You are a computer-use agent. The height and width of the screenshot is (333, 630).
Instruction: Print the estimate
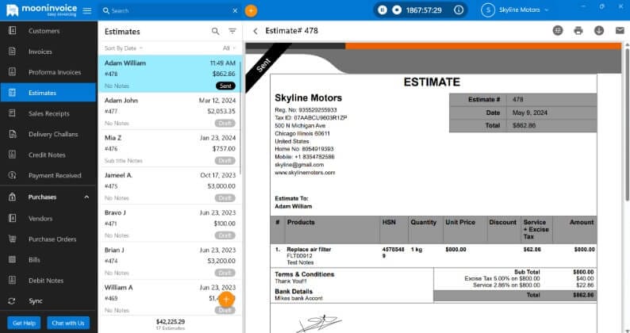(x=578, y=31)
